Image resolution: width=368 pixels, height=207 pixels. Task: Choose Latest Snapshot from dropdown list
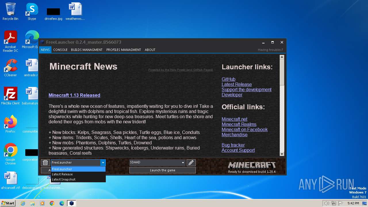click(x=78, y=179)
